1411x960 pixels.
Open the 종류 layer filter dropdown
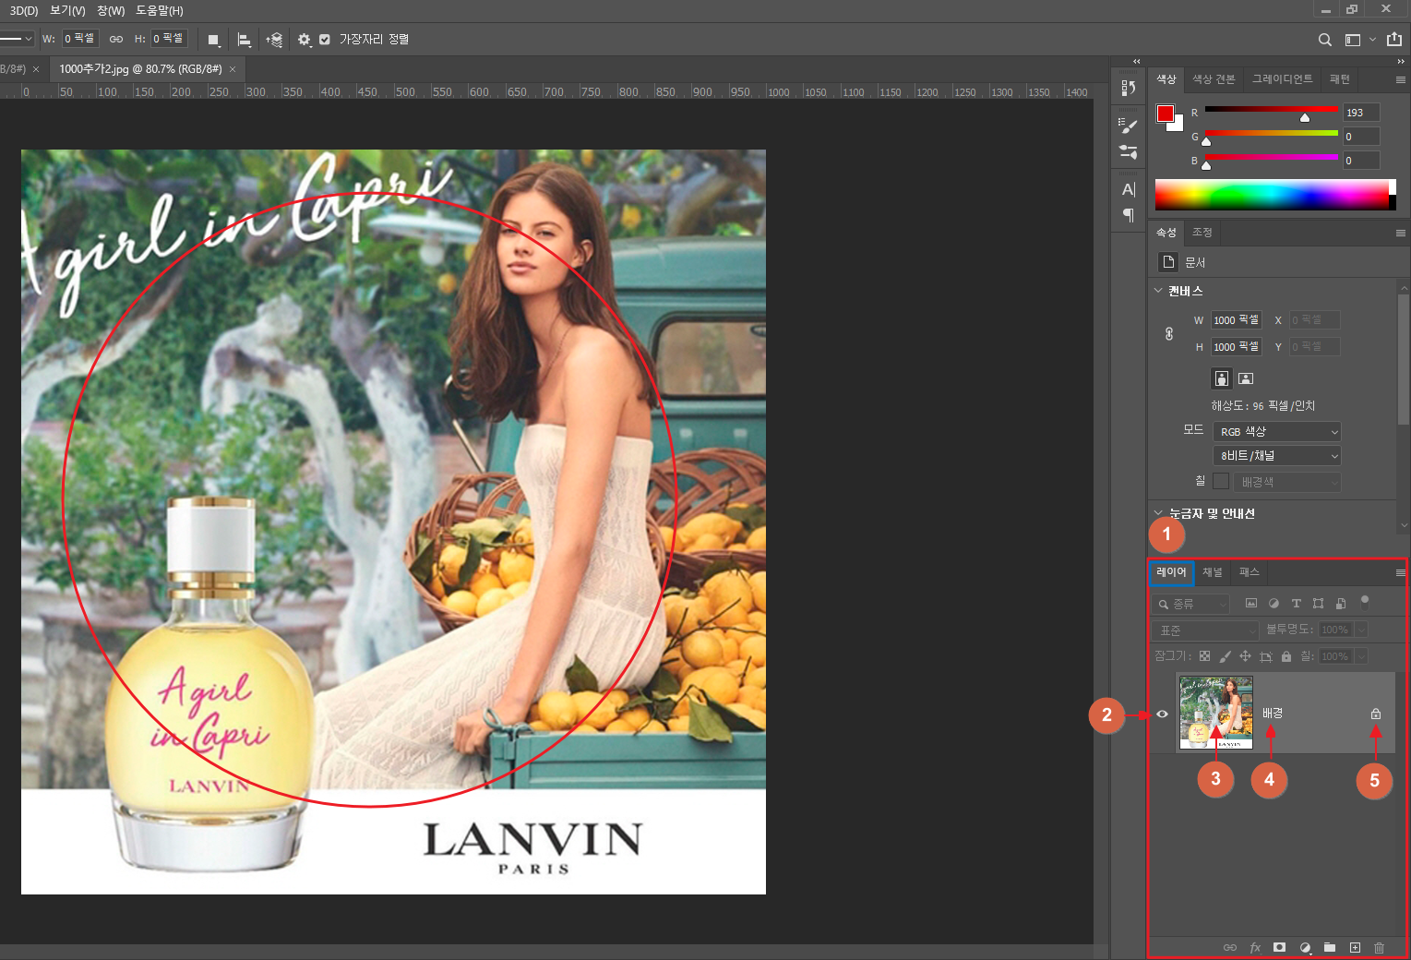[x=1190, y=604]
